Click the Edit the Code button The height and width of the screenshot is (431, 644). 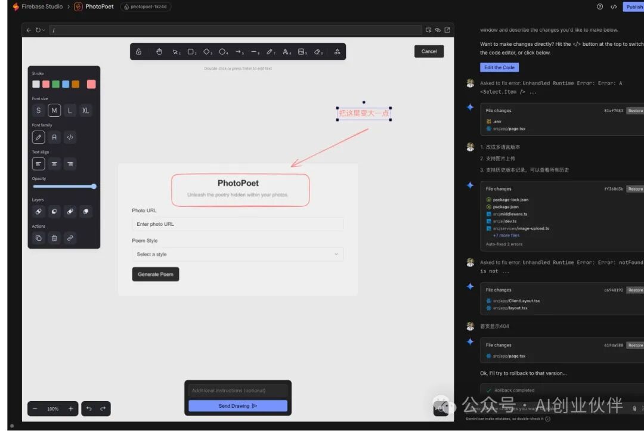pos(500,67)
